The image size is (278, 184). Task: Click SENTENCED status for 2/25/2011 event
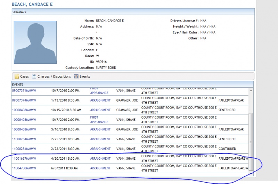click(227, 139)
